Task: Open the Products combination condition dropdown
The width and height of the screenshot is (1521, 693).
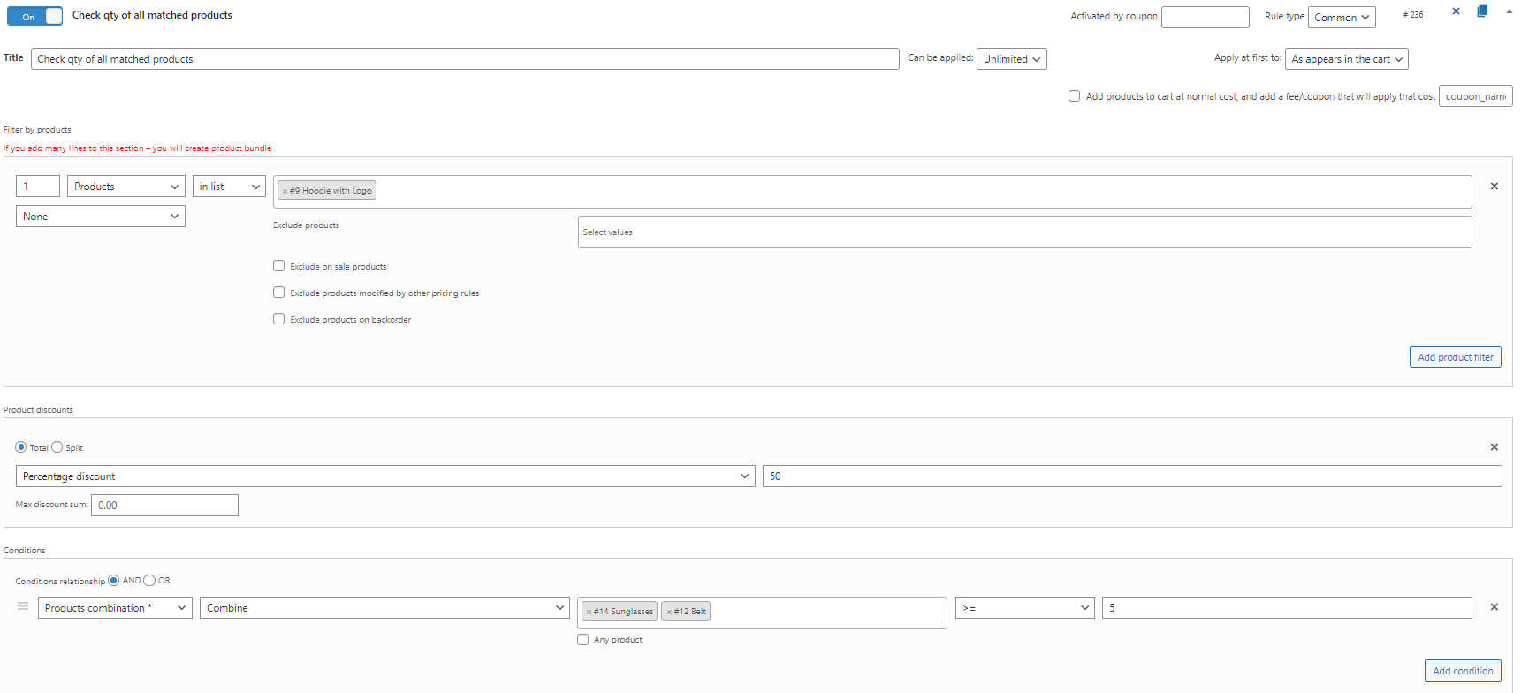Action: pyautogui.click(x=115, y=607)
